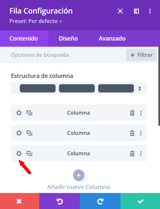The width and height of the screenshot is (160, 209).
Task: Delete the third Columna with trash icon
Action: pyautogui.click(x=132, y=153)
